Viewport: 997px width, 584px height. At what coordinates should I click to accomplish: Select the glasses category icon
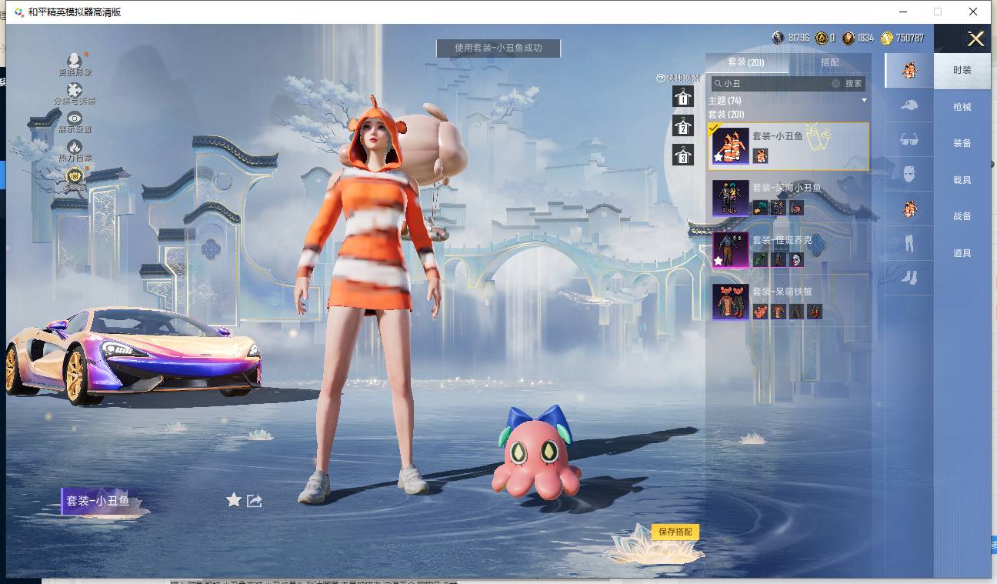909,140
